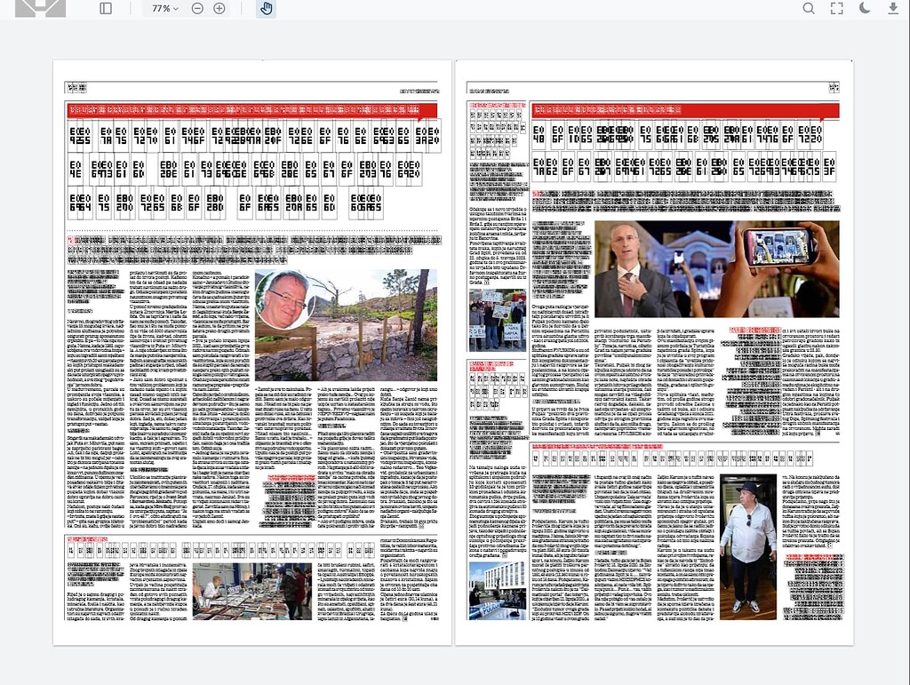Open the search tool

pyautogui.click(x=809, y=10)
